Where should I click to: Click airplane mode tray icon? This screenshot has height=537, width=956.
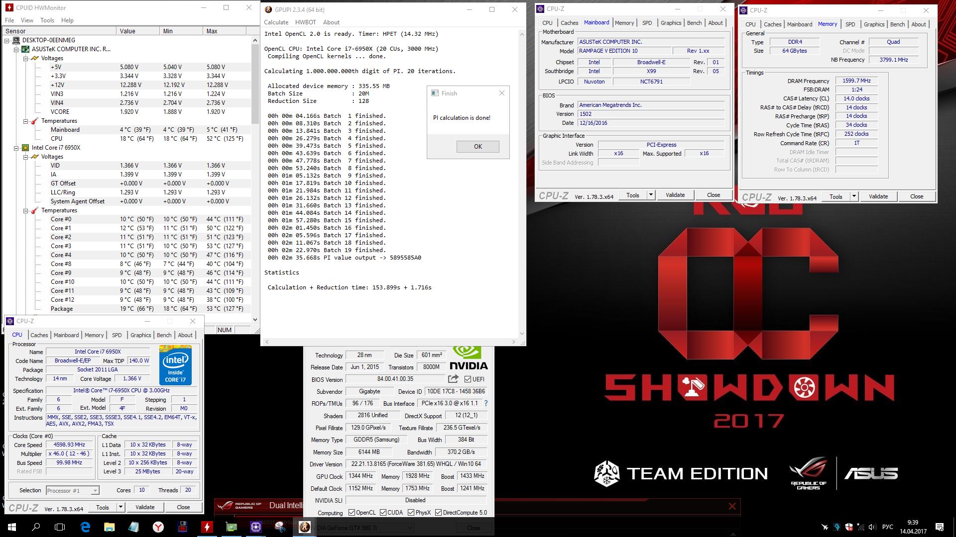click(x=825, y=527)
